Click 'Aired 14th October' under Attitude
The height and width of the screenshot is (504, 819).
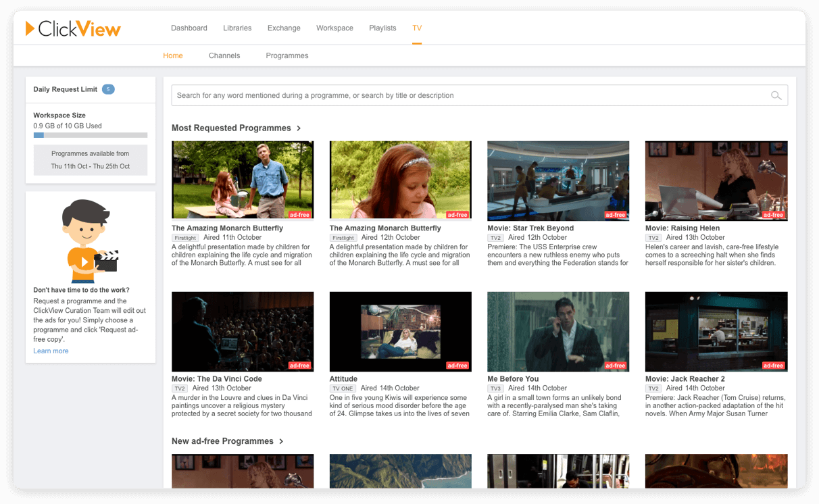tap(390, 388)
